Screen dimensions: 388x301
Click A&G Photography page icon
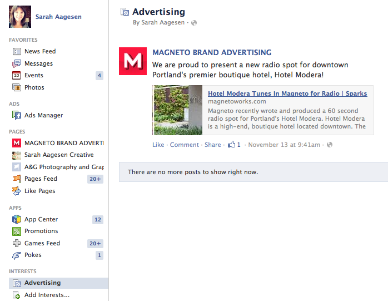(17, 167)
